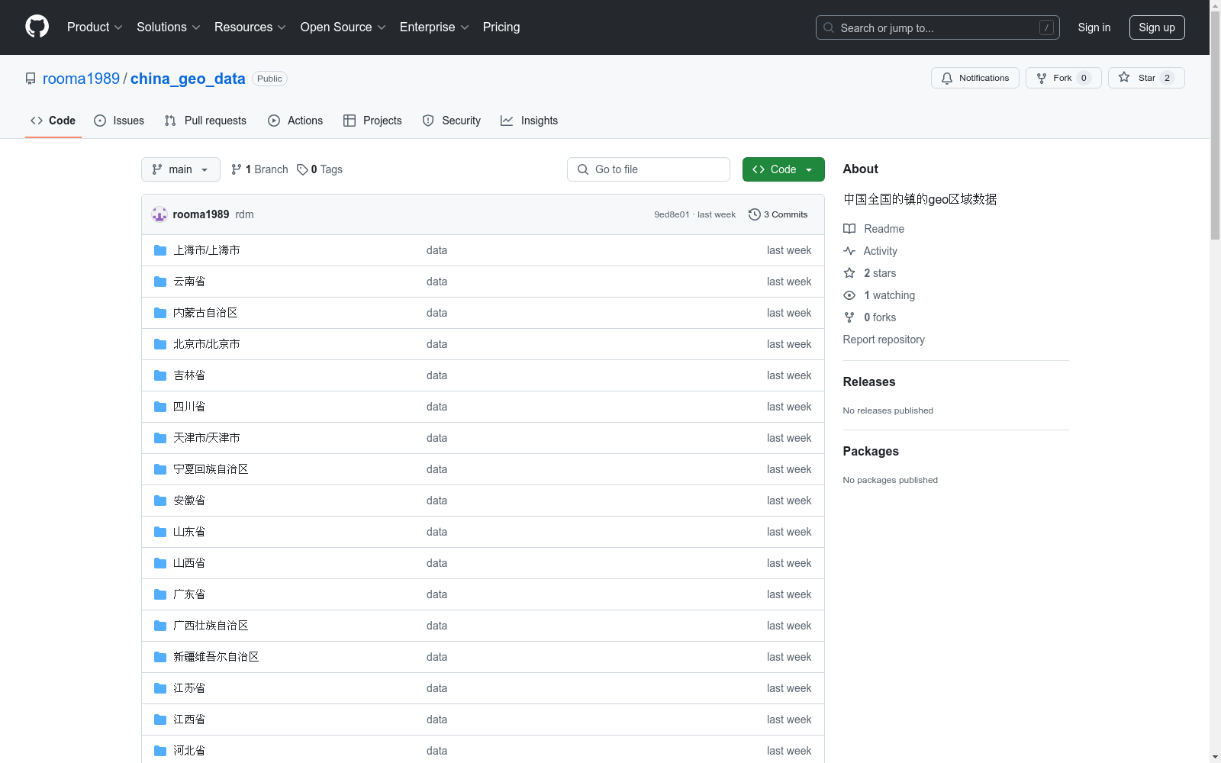Click the folder icon for 云南省
The image size is (1221, 763).
(x=160, y=282)
